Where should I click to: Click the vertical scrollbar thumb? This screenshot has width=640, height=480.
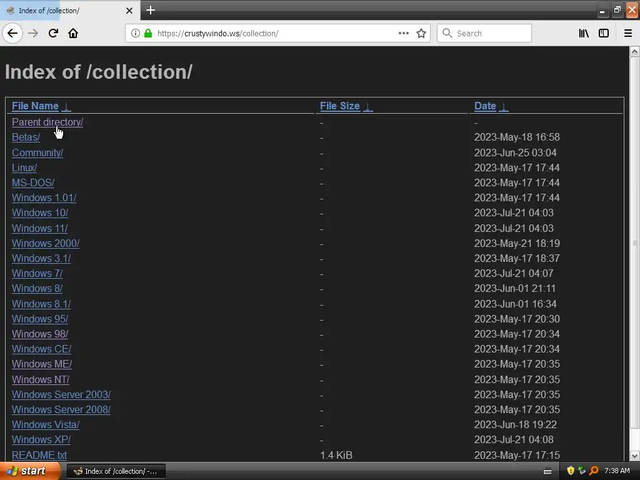635,243
